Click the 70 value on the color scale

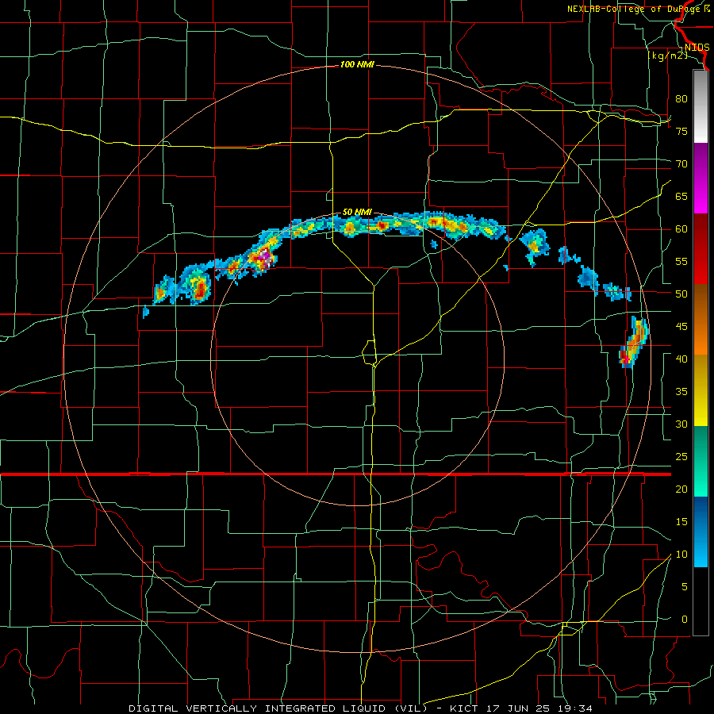coord(681,164)
